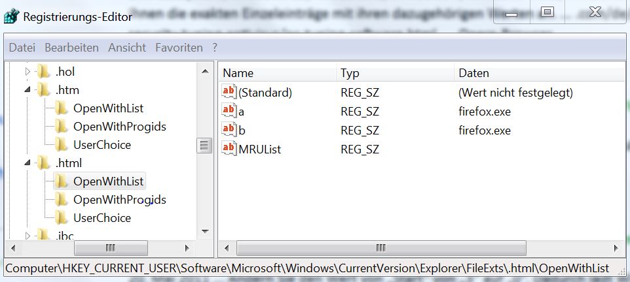The image size is (630, 282).
Task: Open the Datei menu
Action: point(22,48)
